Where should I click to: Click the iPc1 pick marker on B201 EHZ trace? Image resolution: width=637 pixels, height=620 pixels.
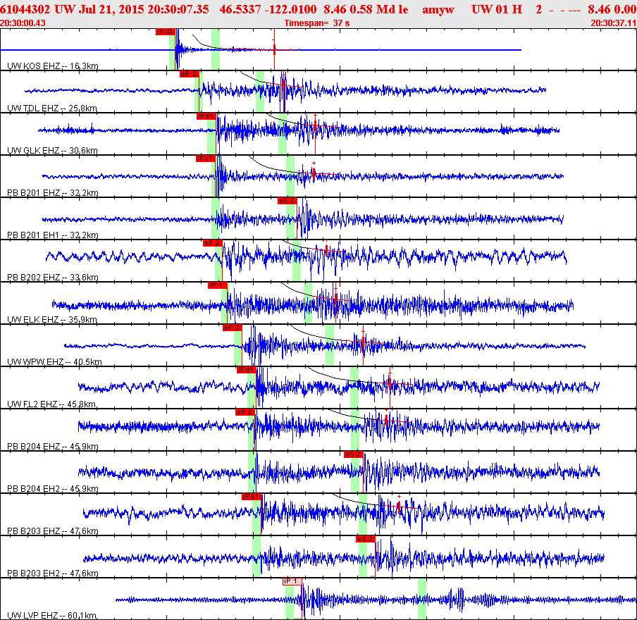click(x=206, y=159)
